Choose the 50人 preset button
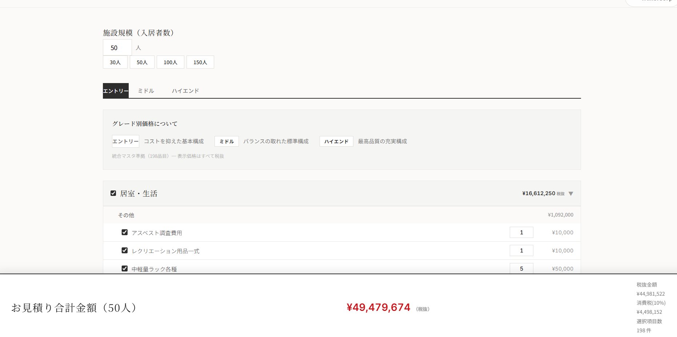This screenshot has width=677, height=337. pos(142,62)
